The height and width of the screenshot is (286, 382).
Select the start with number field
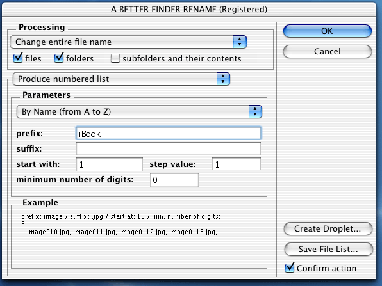click(110, 164)
